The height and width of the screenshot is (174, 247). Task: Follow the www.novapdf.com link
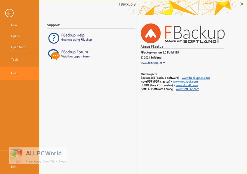tap(185, 81)
